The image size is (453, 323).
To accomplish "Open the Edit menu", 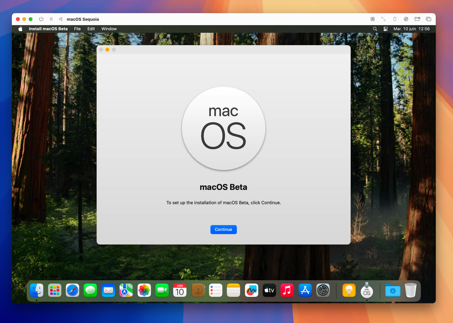I will pyautogui.click(x=91, y=29).
